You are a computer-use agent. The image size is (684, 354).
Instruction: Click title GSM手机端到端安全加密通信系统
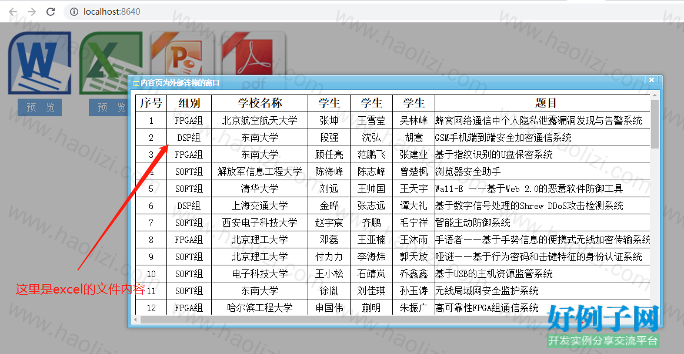click(x=503, y=137)
